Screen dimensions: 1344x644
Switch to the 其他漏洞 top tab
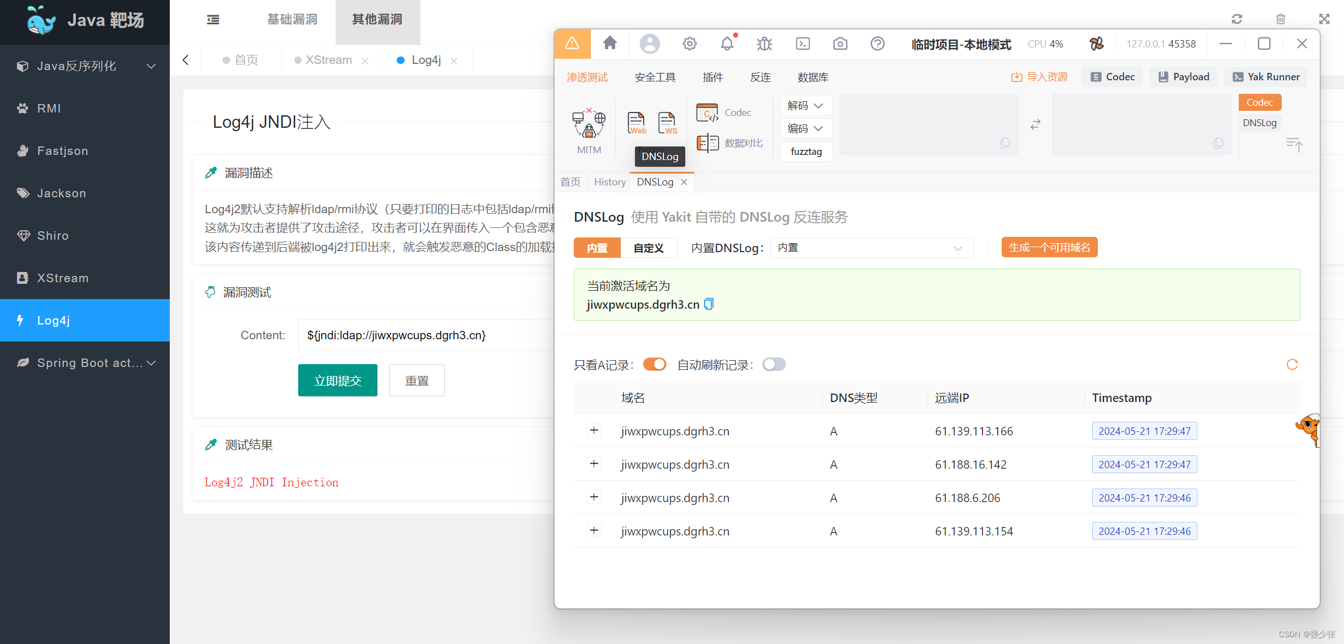377,20
